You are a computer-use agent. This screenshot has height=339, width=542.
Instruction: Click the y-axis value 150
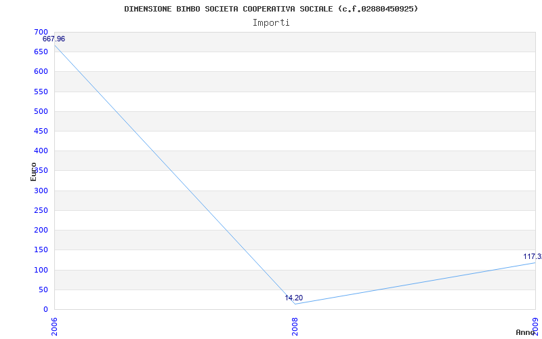click(41, 250)
